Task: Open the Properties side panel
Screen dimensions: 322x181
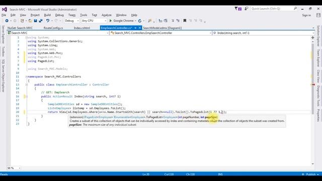Action: 318,115
